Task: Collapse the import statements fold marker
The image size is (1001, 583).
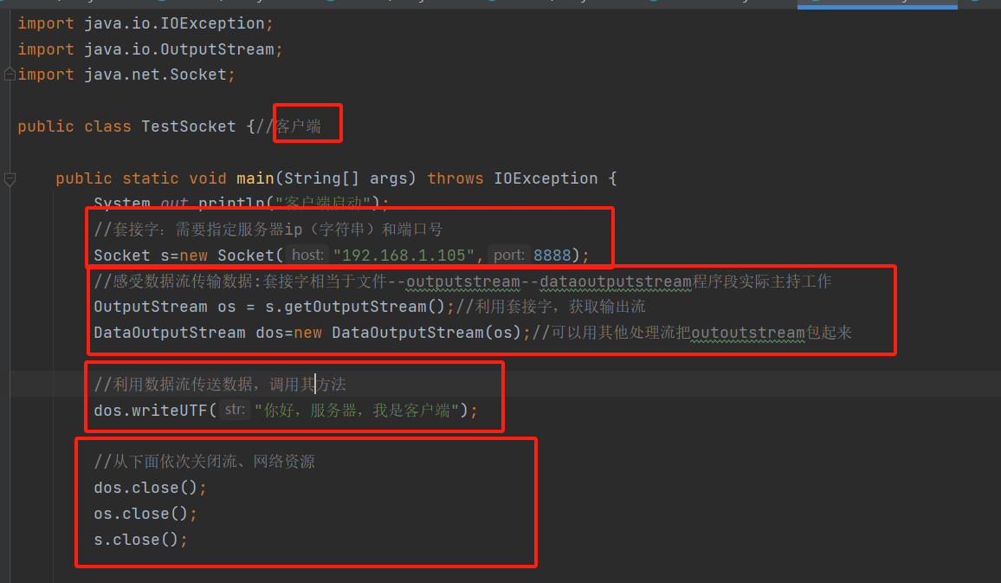Action: (10, 74)
